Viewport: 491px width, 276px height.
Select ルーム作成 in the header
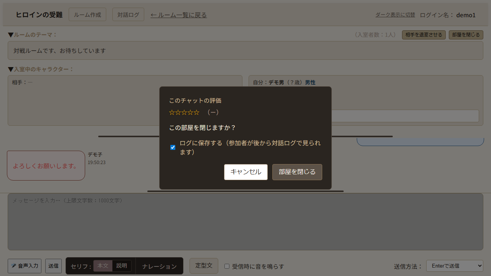(87, 14)
